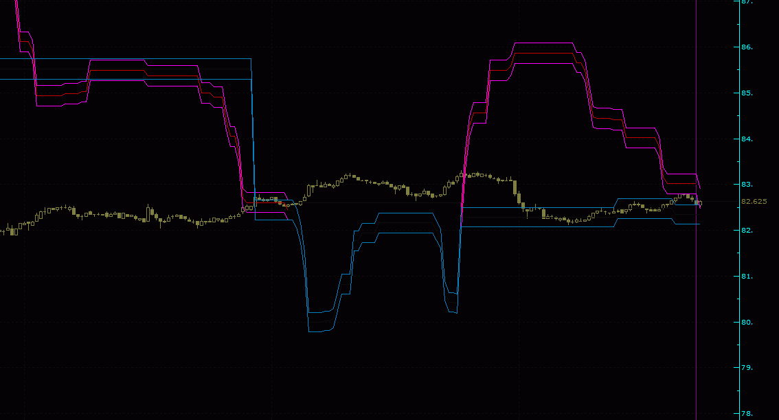Click the 81. price axis label
The image size is (779, 420).
[747, 276]
